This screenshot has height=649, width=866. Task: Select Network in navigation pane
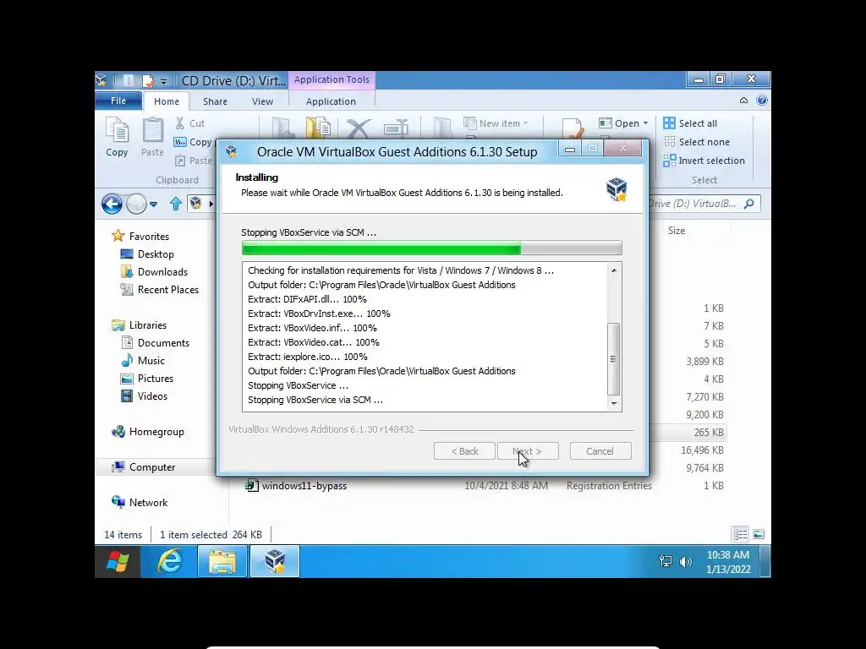pyautogui.click(x=140, y=502)
